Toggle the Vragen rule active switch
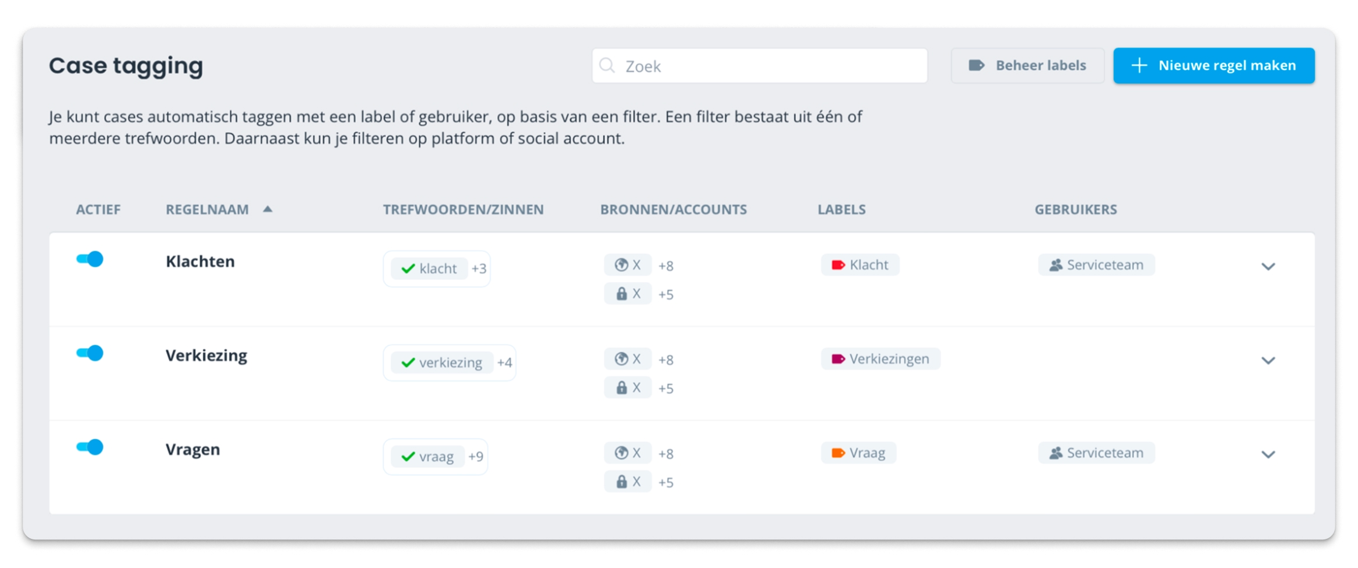The width and height of the screenshot is (1358, 568). 90,447
